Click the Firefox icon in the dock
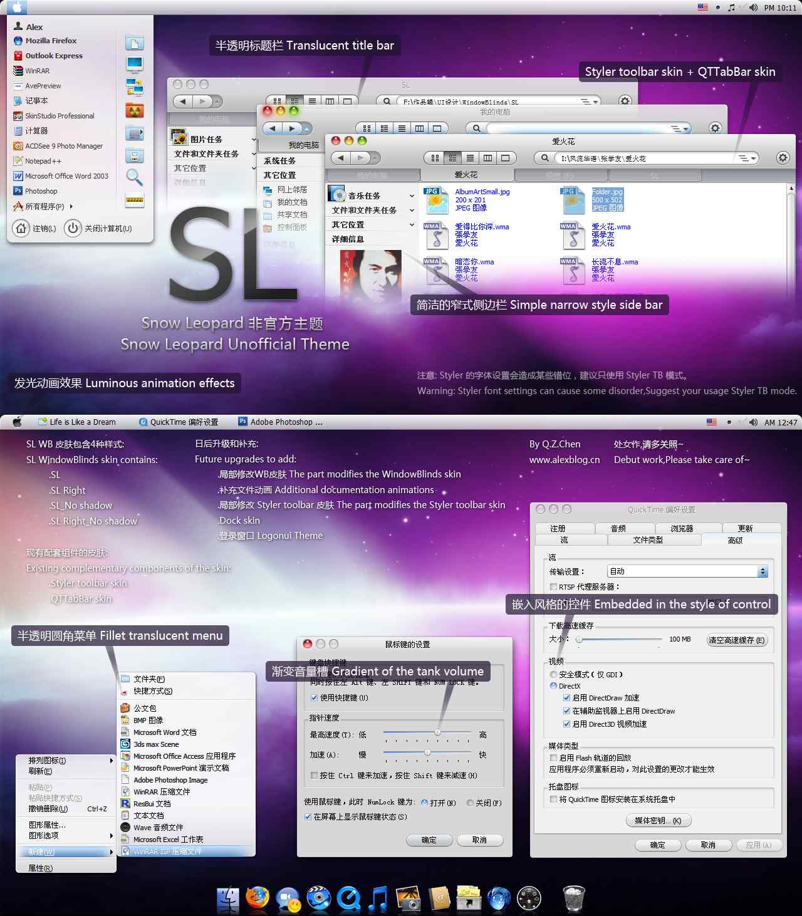This screenshot has height=916, width=802. click(257, 898)
